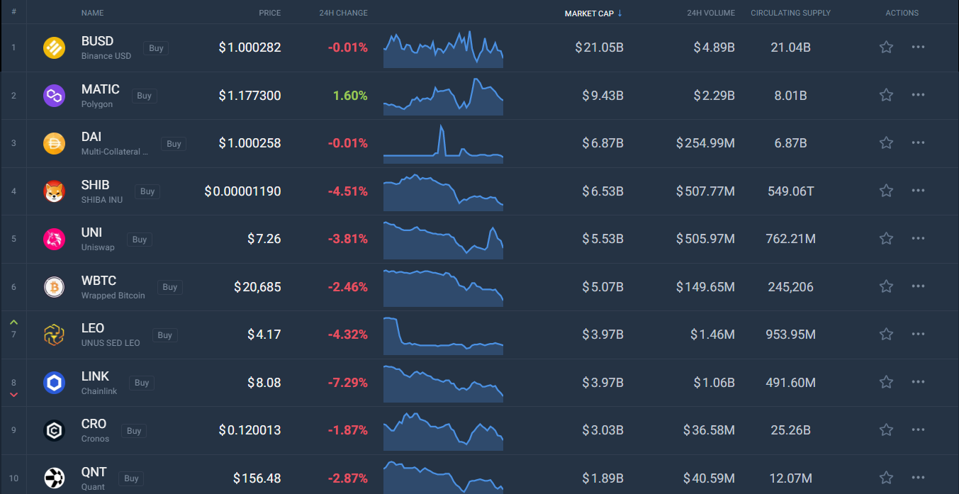959x494 pixels.
Task: Select the $20,685 WBTC price
Action: click(257, 287)
